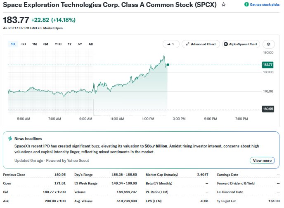The image size is (284, 208).
Task: Show All time chart range
Action: [90, 44]
